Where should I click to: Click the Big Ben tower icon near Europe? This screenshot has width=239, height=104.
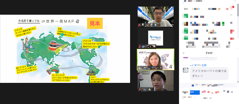point(27,40)
